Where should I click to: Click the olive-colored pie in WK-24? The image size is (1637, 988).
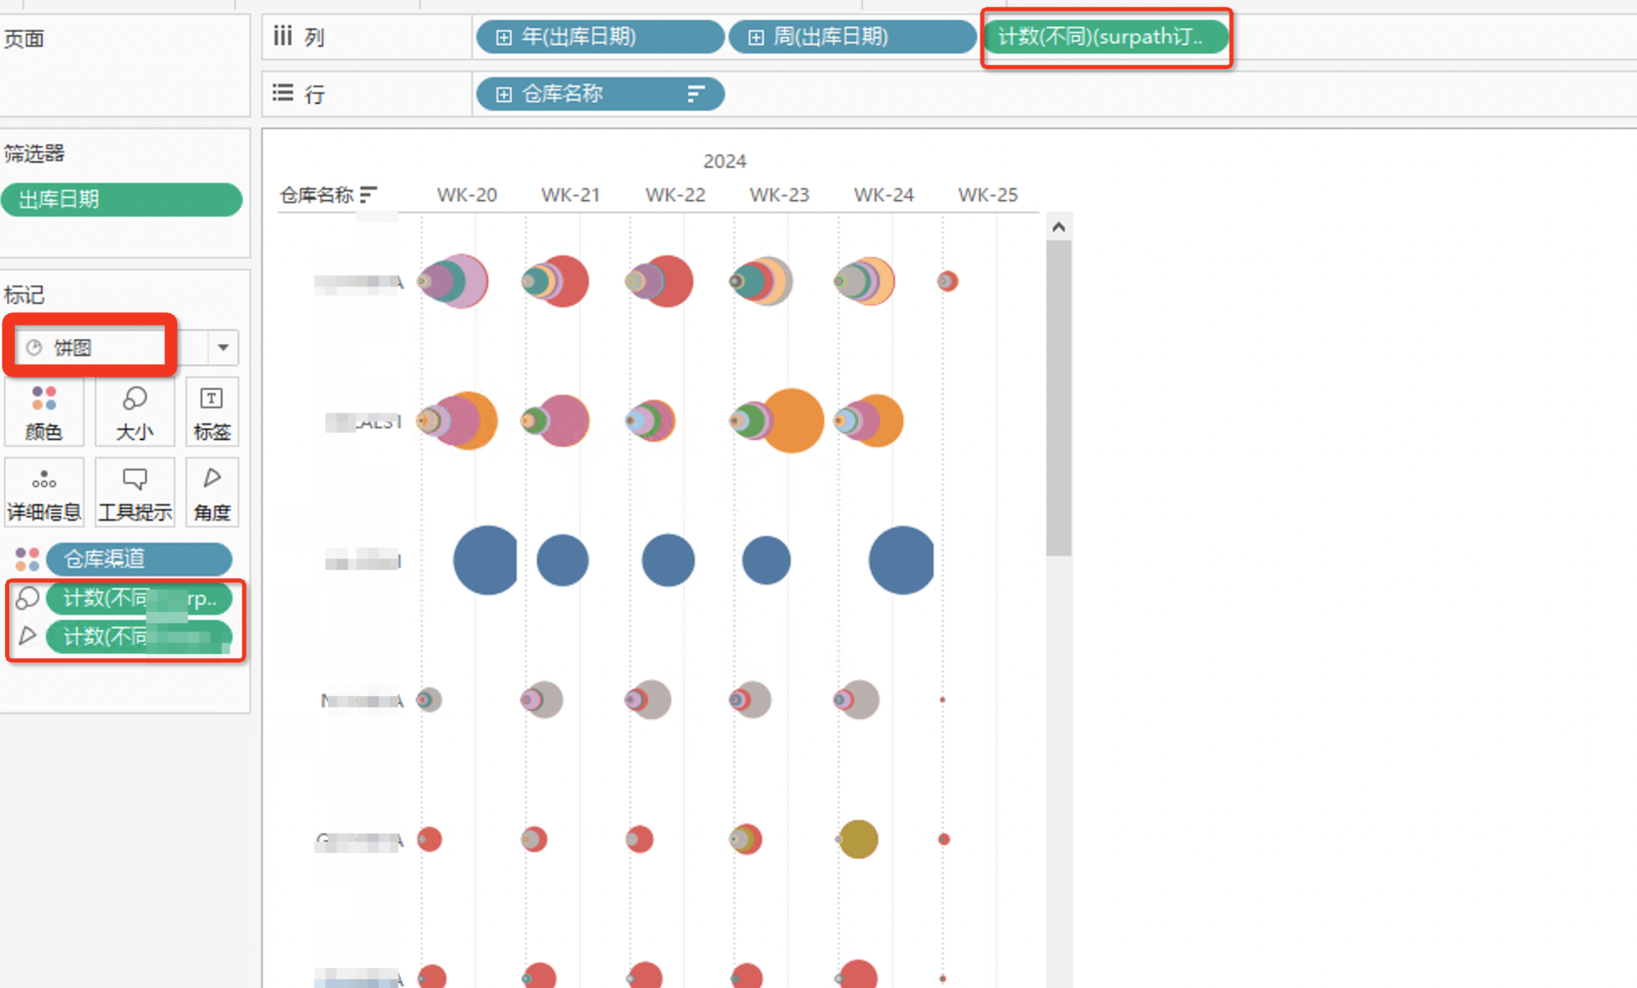(858, 839)
